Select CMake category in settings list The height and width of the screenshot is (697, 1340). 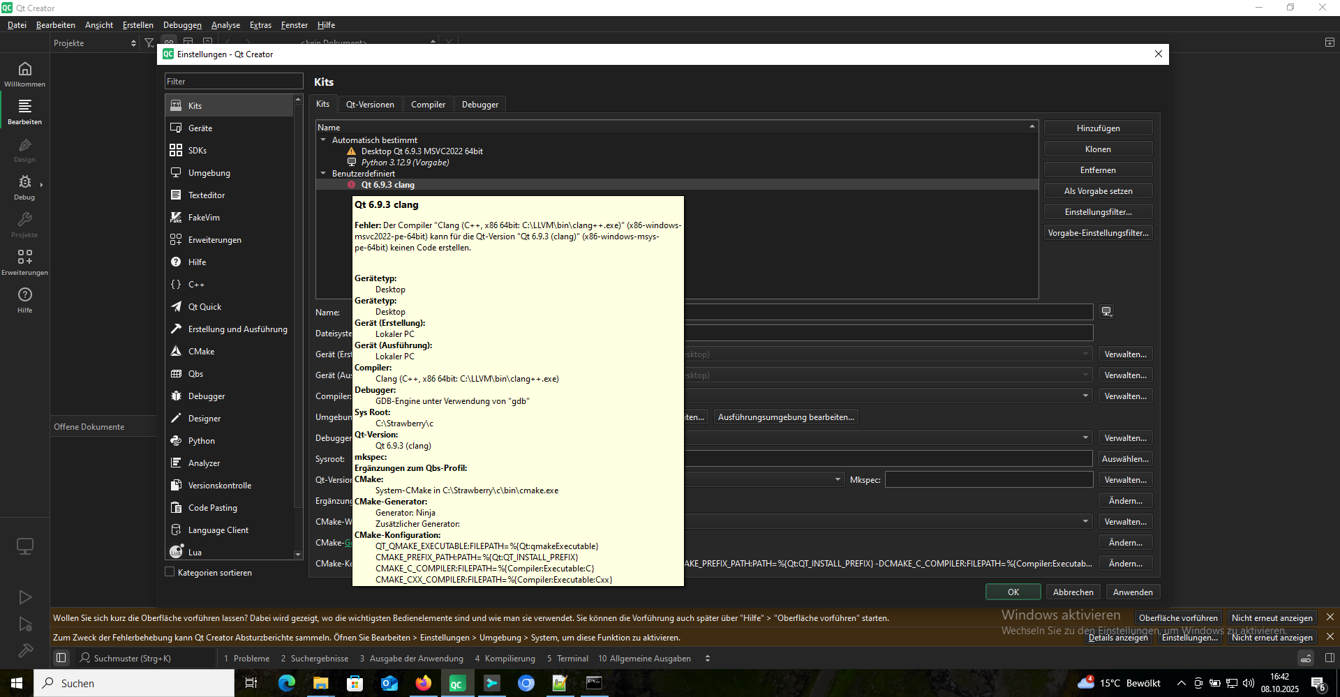point(201,352)
